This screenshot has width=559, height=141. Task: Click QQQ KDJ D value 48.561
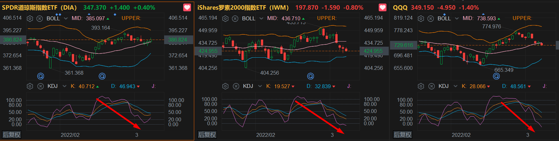(518, 86)
